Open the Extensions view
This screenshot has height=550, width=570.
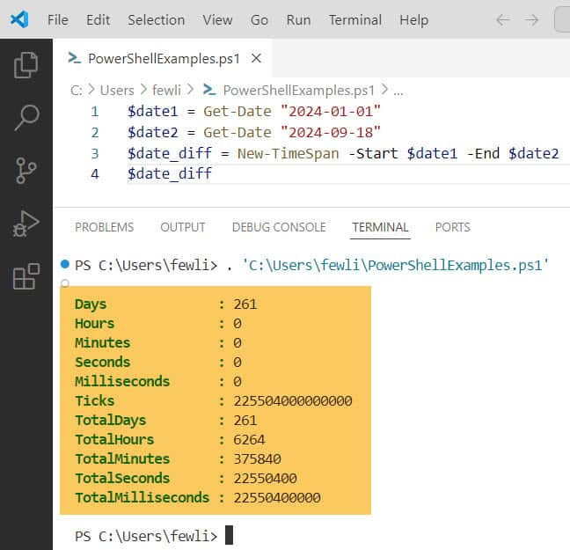(x=26, y=276)
